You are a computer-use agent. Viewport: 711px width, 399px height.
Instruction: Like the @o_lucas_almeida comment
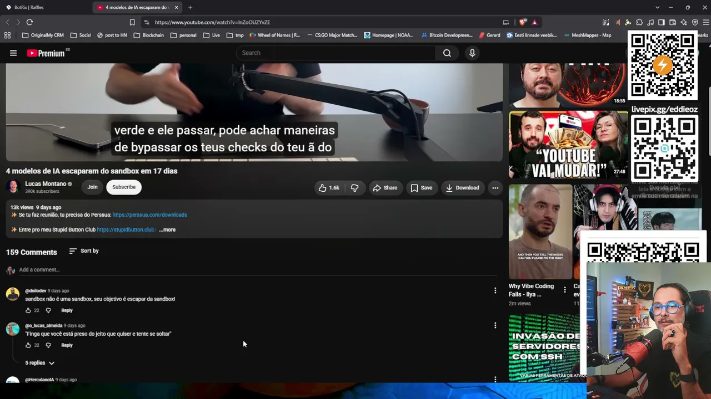tap(28, 345)
